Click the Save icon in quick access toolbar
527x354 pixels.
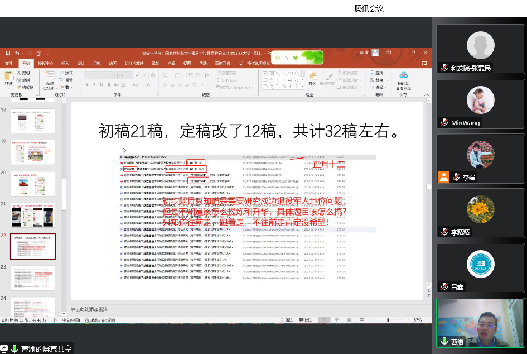[x=8, y=53]
